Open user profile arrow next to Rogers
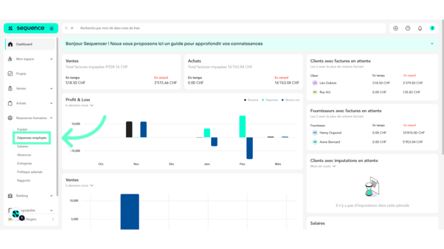The width and height of the screenshot is (444, 249). (53, 219)
